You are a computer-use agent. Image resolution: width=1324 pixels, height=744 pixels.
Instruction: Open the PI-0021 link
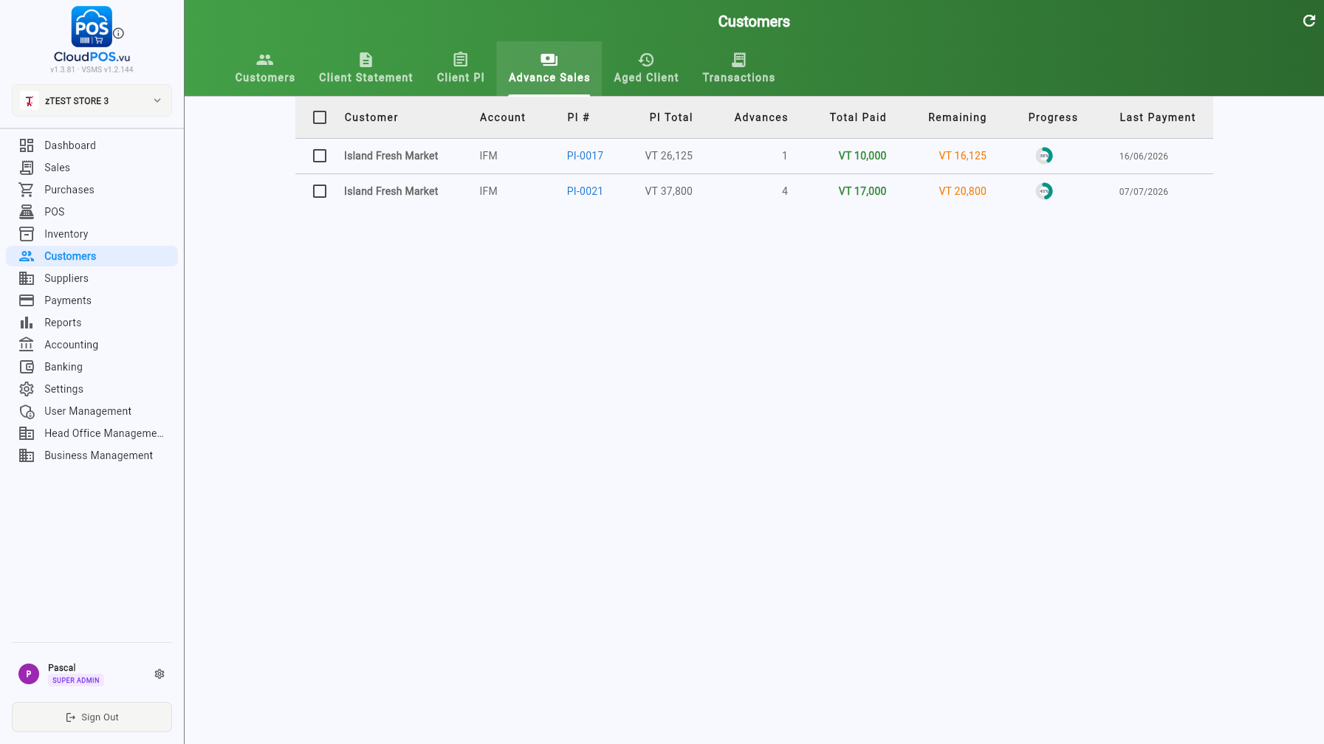pos(585,191)
